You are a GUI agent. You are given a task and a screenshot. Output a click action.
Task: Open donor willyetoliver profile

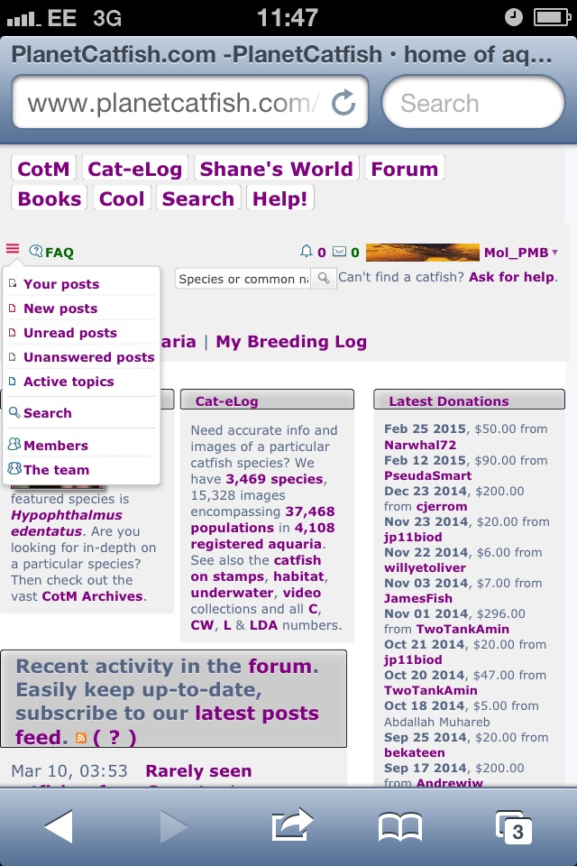click(425, 567)
